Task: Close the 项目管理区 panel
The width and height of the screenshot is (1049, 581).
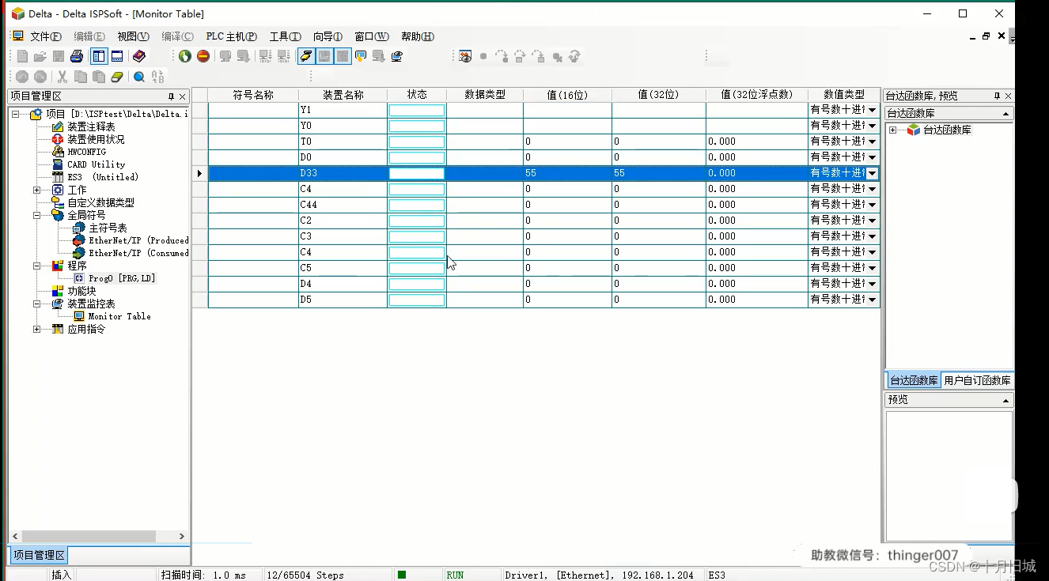Action: pos(182,96)
